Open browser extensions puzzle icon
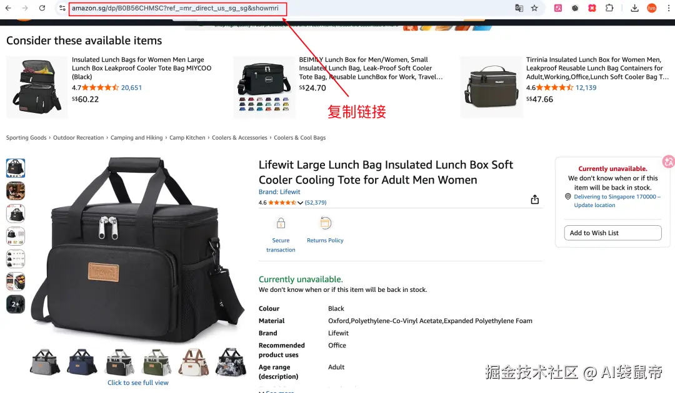The width and height of the screenshot is (675, 393). (x=609, y=8)
